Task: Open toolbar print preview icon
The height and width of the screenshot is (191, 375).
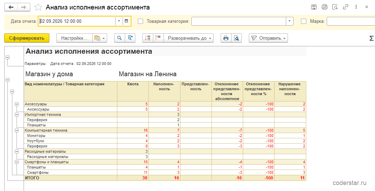Action: (236, 38)
